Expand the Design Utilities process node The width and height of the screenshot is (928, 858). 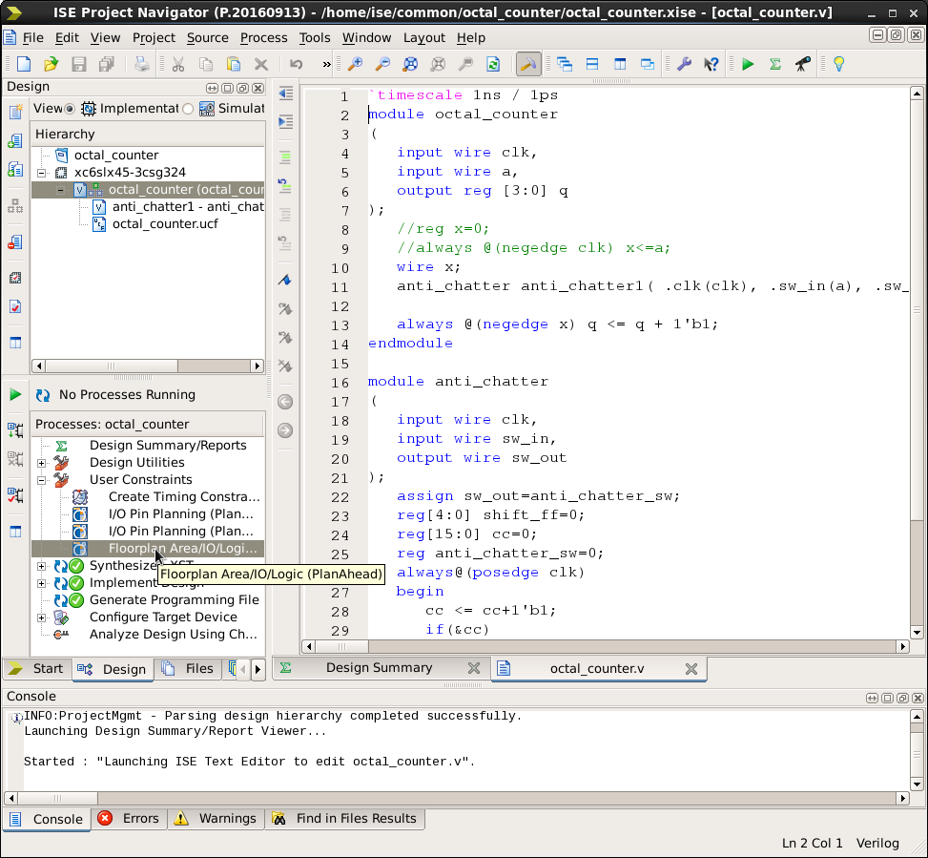(41, 463)
